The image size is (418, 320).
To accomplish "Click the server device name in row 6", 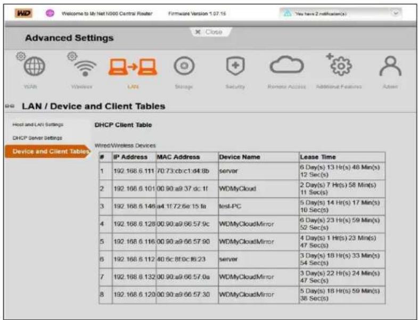I will point(228,259).
